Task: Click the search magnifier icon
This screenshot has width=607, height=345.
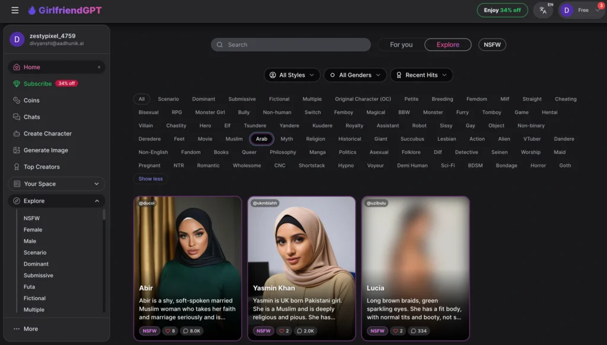Action: 219,45
